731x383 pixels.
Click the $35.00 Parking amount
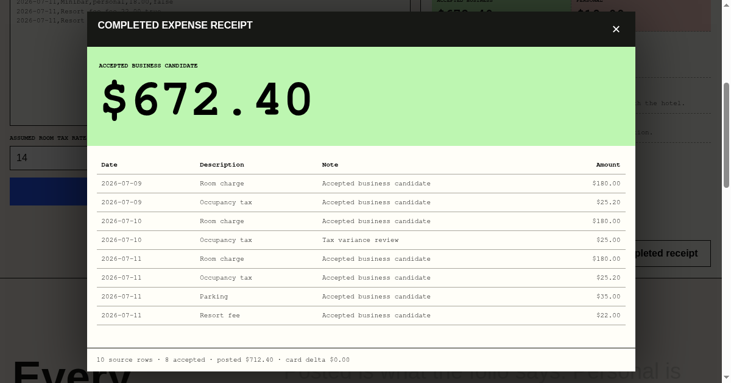pos(609,297)
